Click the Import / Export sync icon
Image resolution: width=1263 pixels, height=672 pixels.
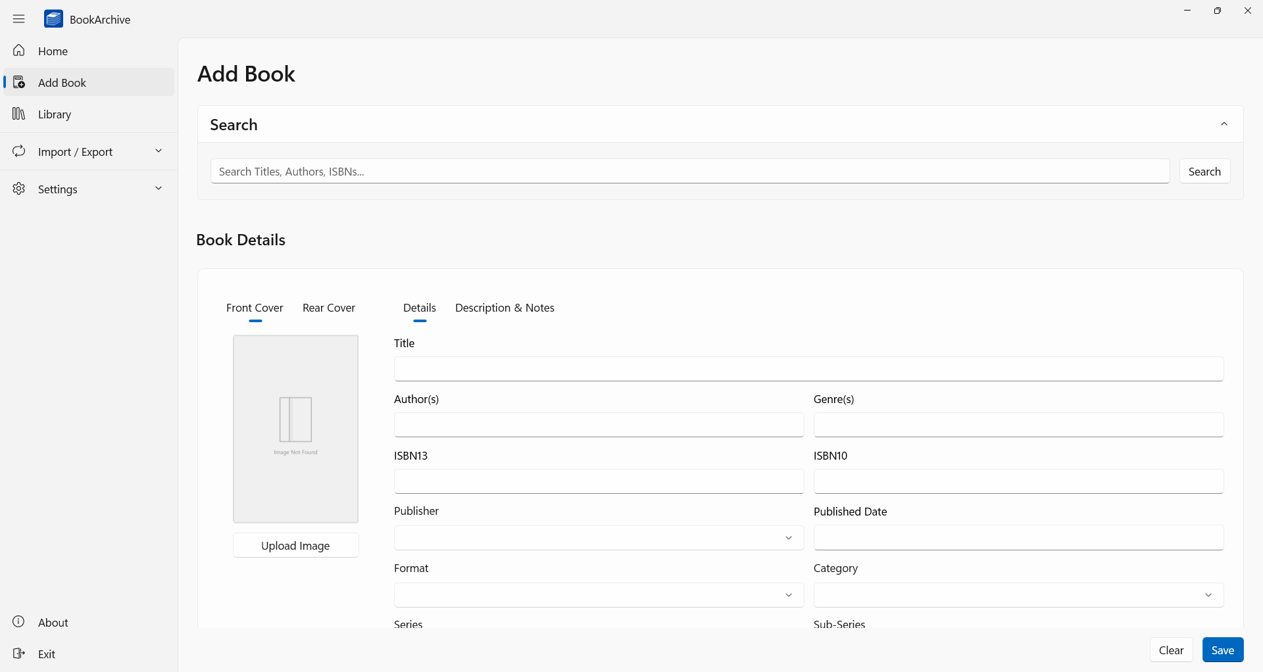point(19,151)
